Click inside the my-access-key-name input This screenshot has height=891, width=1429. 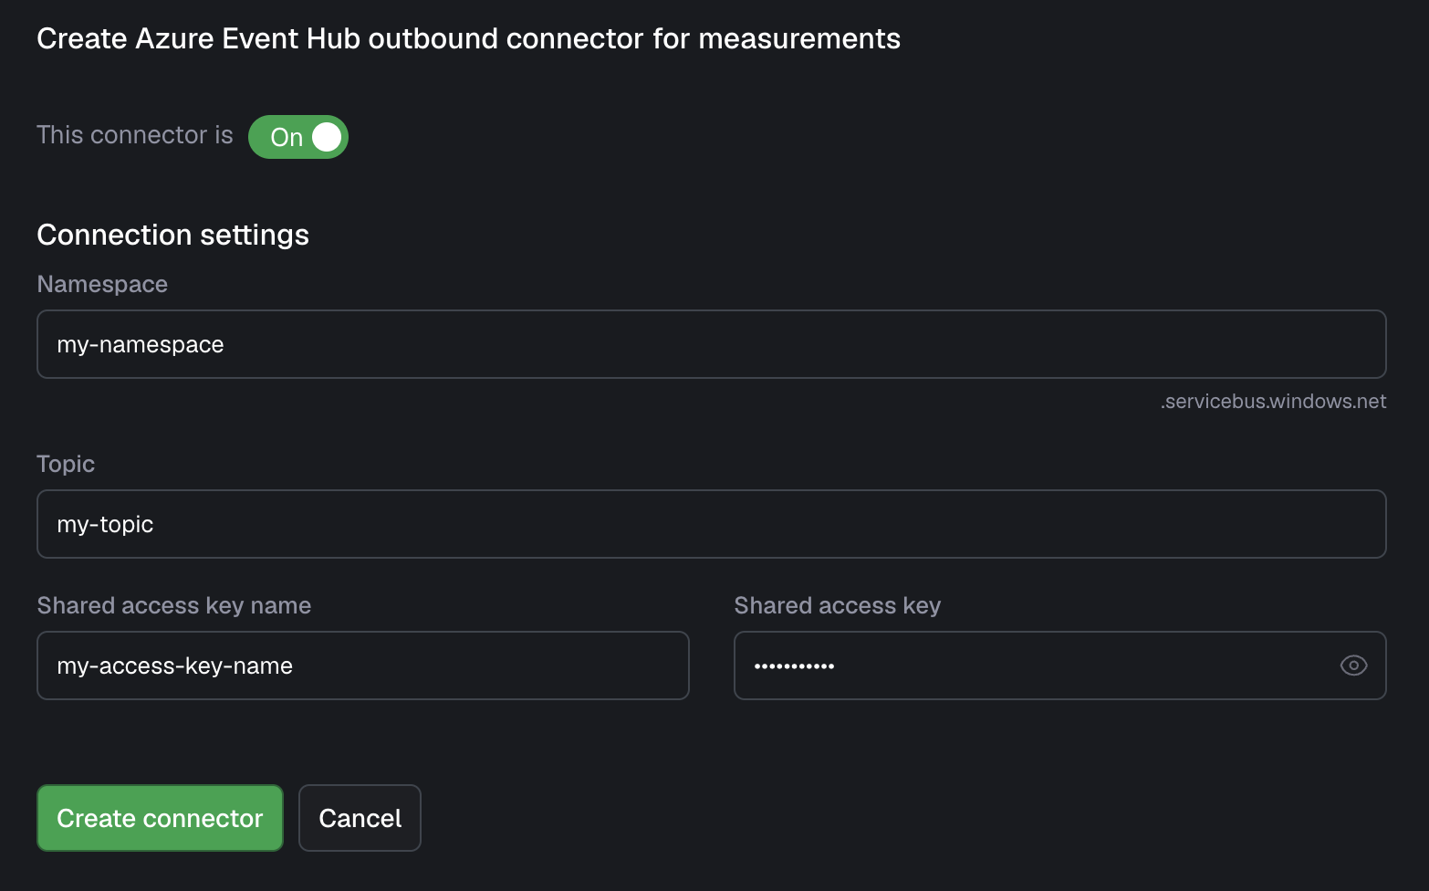[x=362, y=666]
